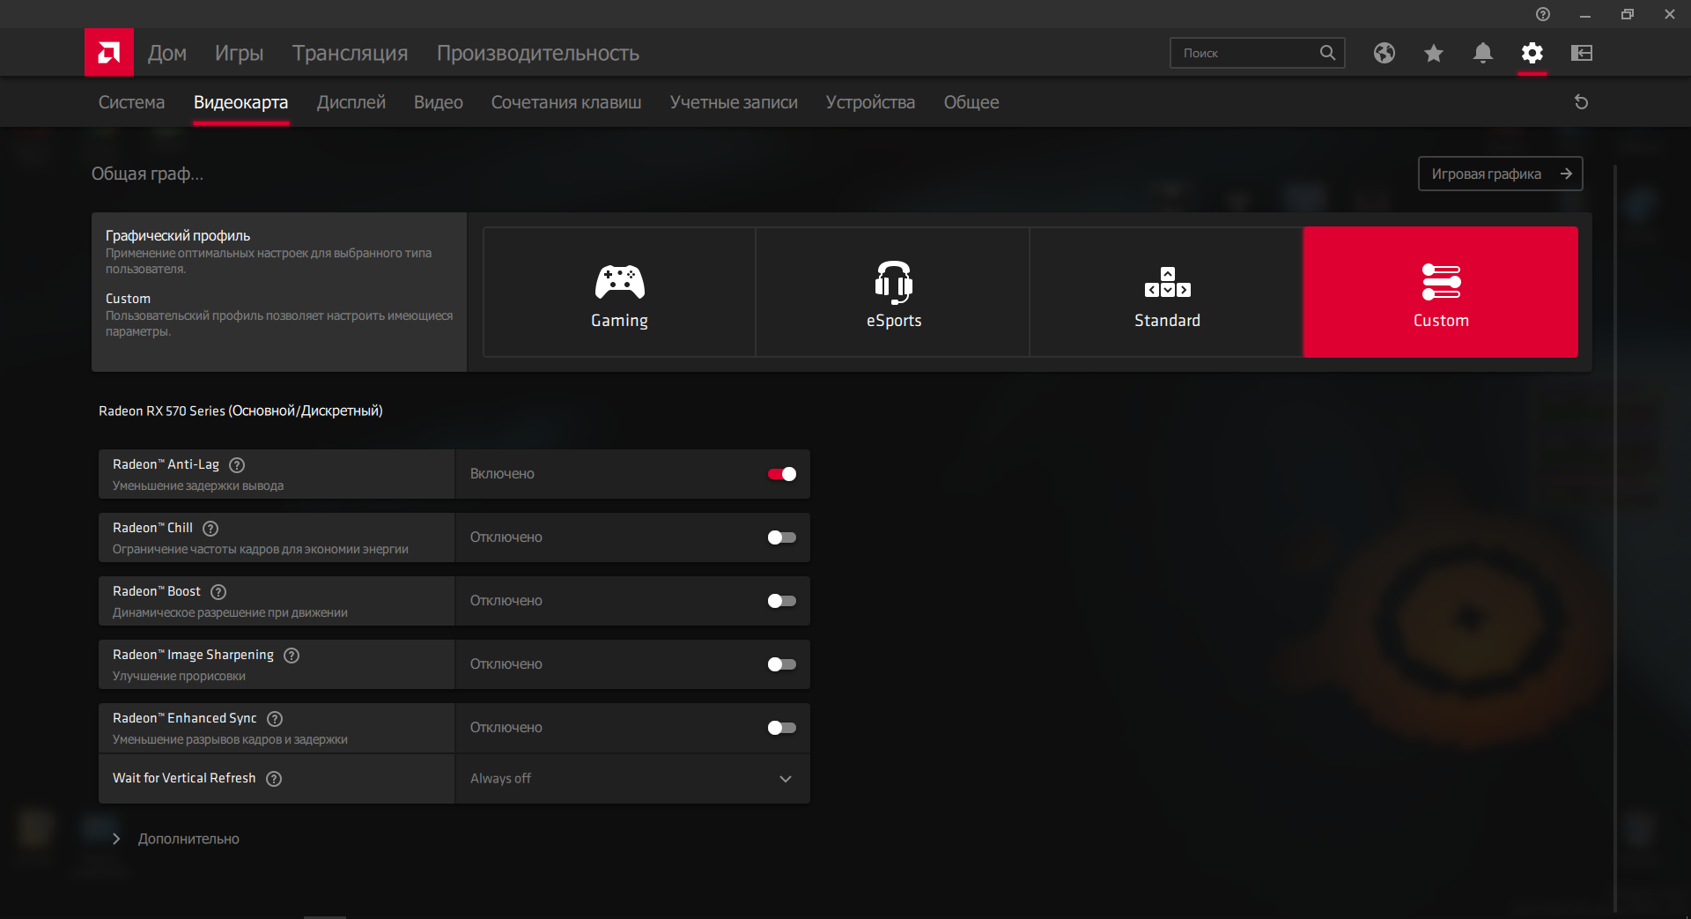This screenshot has height=919, width=1691.
Task: Open help question mark in title bar
Action: (x=1543, y=14)
